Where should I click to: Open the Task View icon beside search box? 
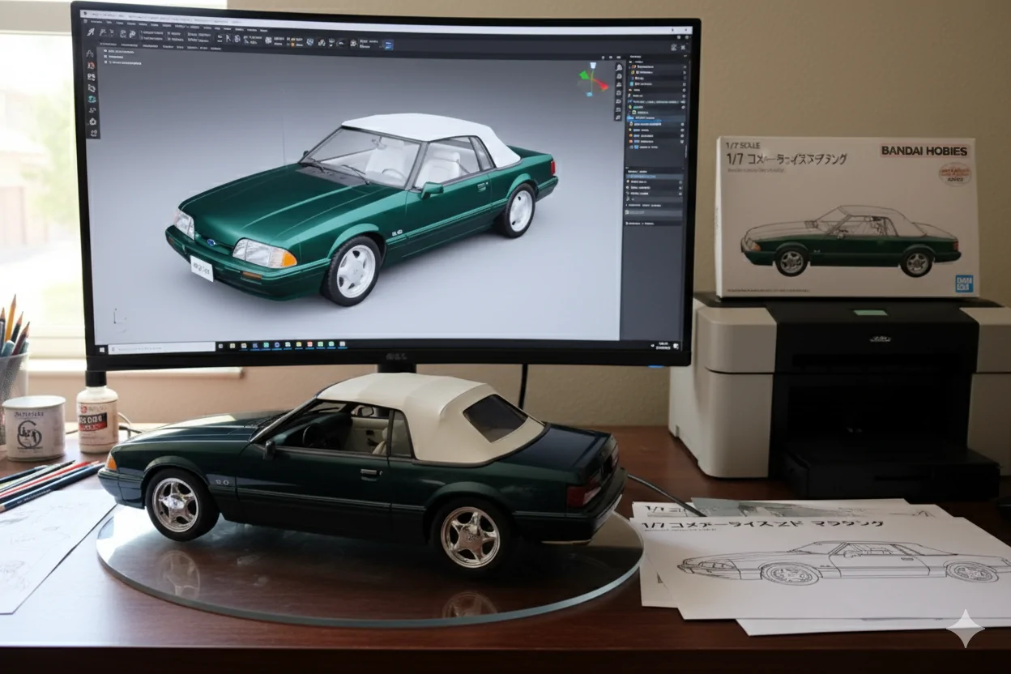tap(220, 346)
